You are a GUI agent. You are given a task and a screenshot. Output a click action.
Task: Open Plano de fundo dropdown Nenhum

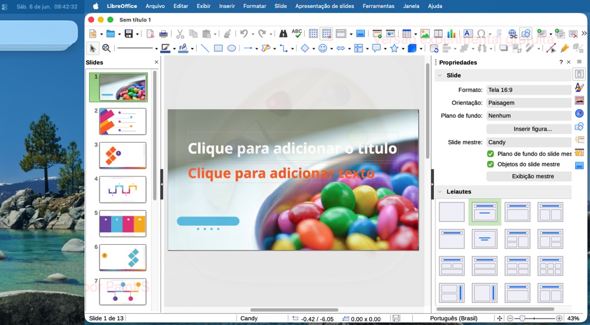pos(529,115)
